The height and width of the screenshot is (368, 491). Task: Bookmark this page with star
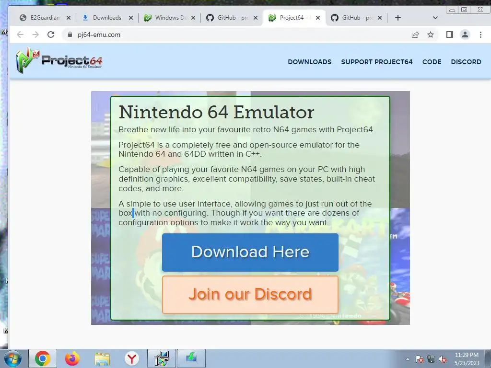coord(431,34)
